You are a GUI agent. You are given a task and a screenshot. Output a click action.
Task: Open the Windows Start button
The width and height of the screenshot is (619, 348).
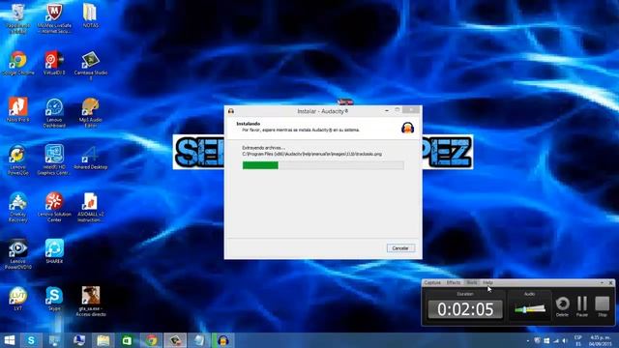9,340
